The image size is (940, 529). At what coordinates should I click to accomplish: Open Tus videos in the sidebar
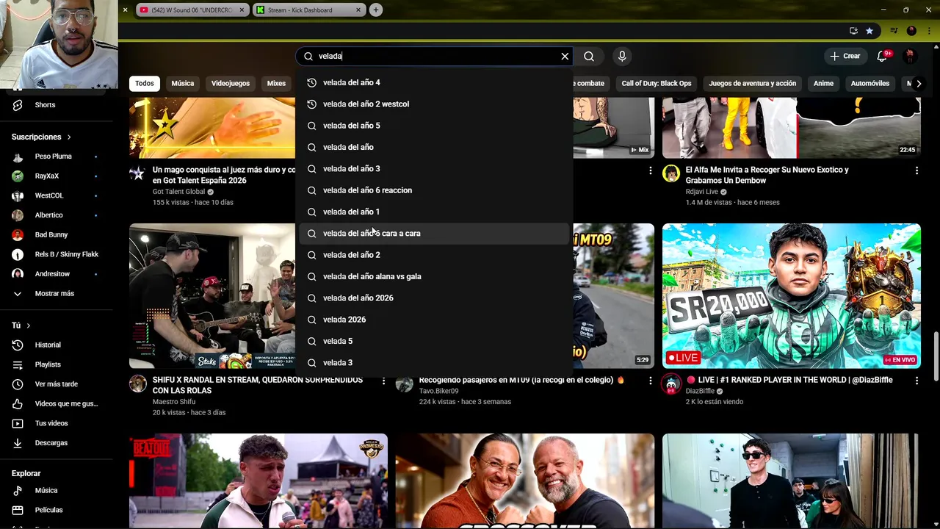[x=57, y=423]
